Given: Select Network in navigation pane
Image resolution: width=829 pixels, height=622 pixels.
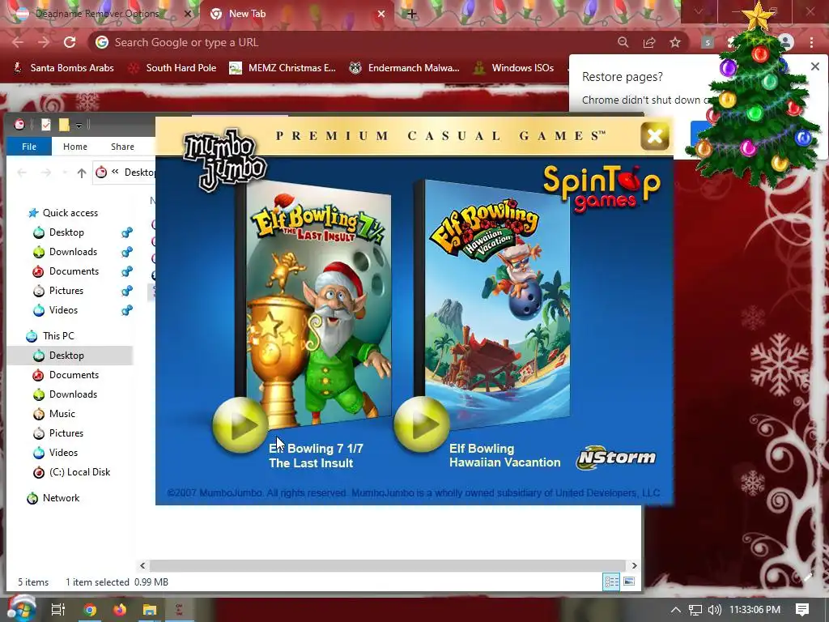Looking at the screenshot, I should pos(54,498).
